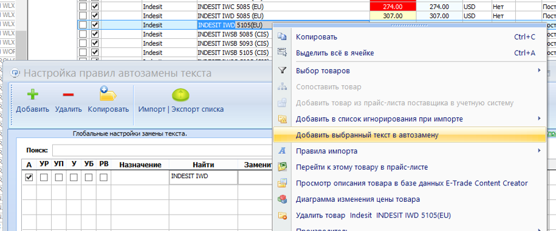Click the hierarchy icon beside Сопоставить товар
This screenshot has width=556, height=231.
pyautogui.click(x=283, y=87)
